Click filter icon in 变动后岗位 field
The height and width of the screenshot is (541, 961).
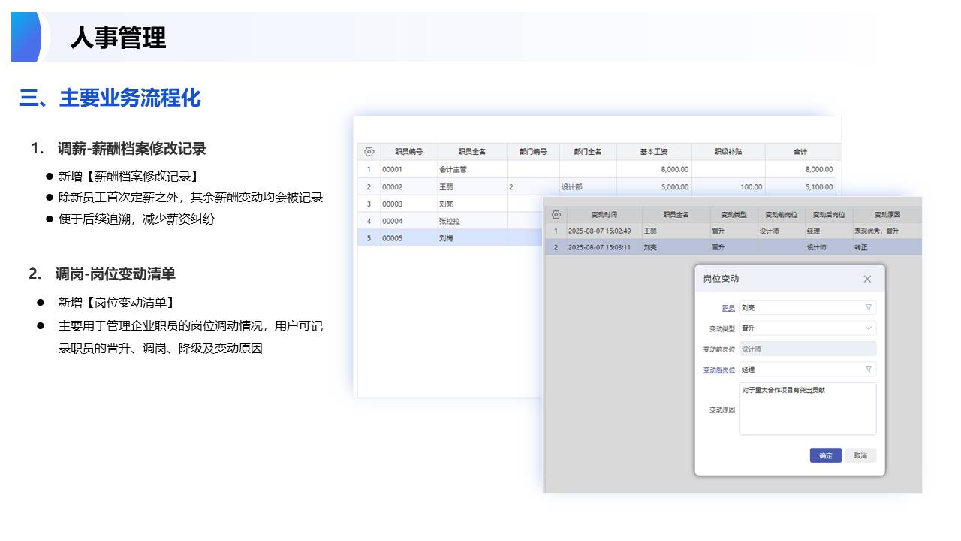click(x=869, y=370)
